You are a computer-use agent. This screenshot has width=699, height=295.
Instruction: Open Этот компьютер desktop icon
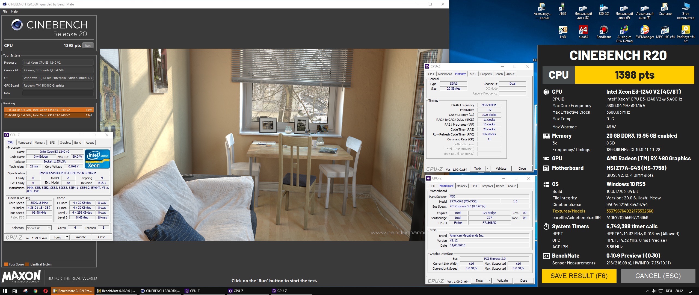click(x=686, y=11)
